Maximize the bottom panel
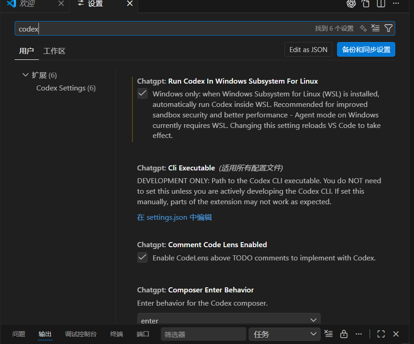414x344 pixels. (381, 334)
